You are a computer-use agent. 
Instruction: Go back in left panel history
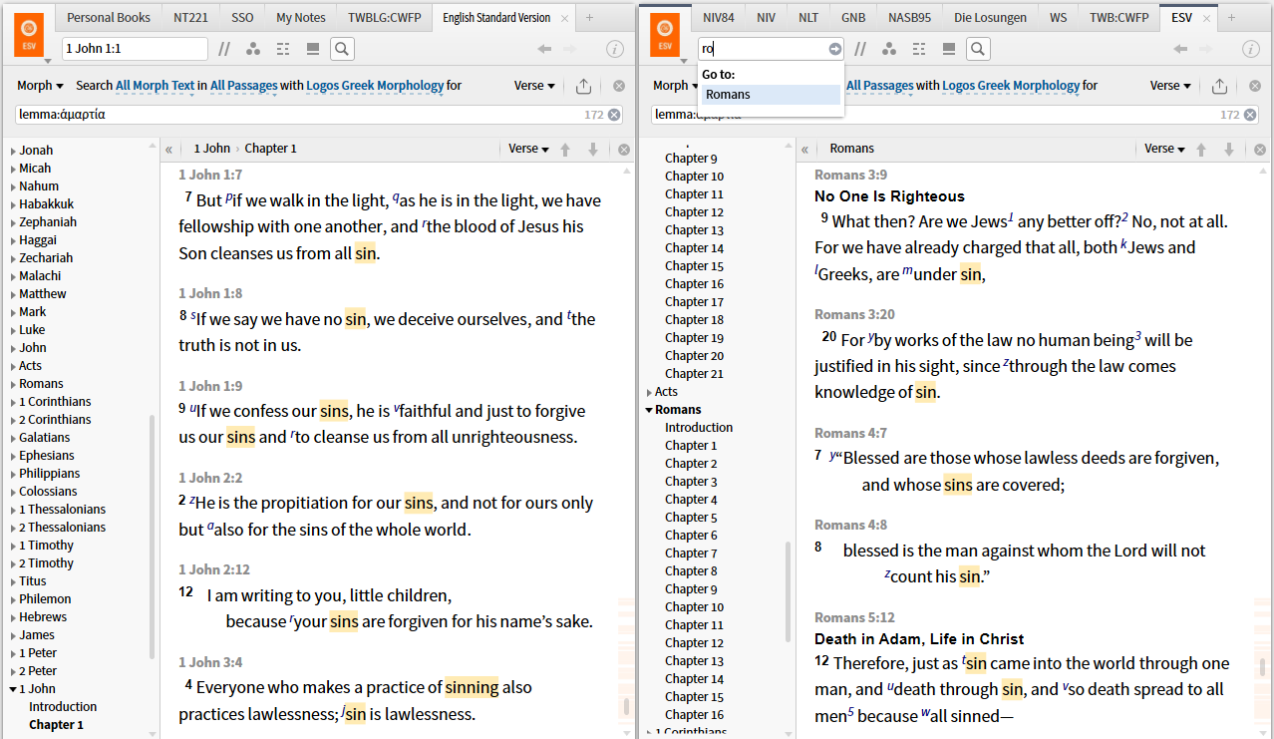coord(544,49)
